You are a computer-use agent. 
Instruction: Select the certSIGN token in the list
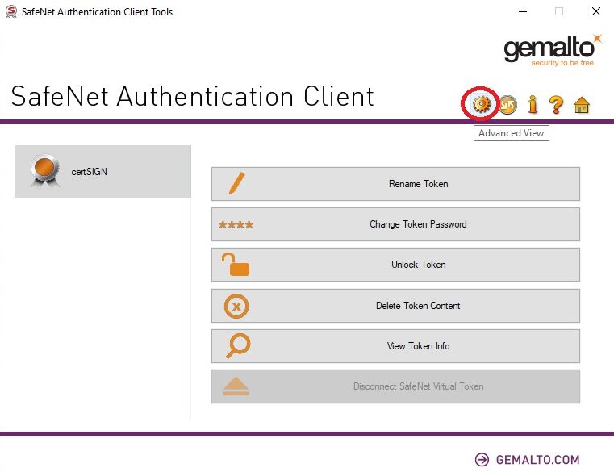(102, 171)
